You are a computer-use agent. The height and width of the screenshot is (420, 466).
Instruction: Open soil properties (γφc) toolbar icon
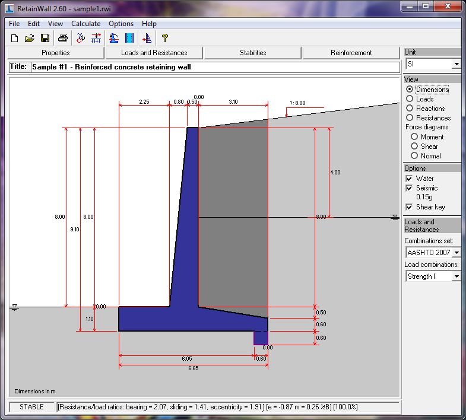pos(81,38)
